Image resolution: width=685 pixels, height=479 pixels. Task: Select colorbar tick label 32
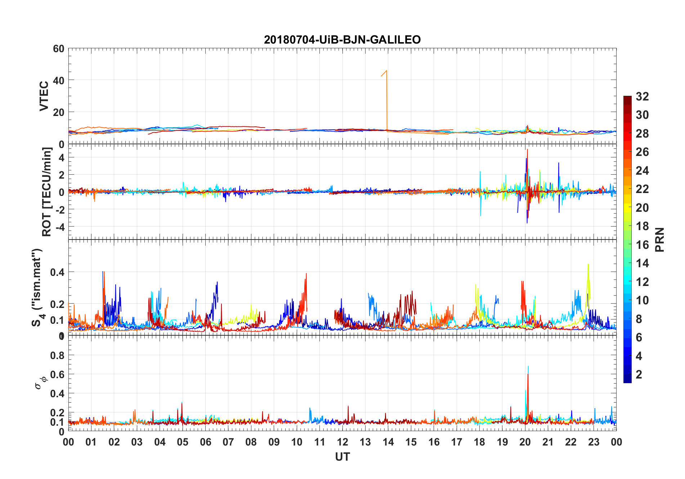click(x=642, y=96)
